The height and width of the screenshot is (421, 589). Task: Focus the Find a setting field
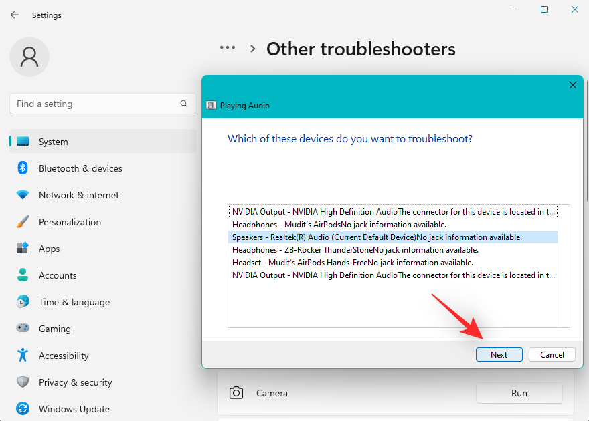(x=103, y=104)
